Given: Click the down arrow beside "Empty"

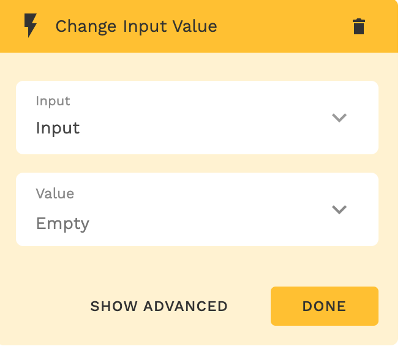Looking at the screenshot, I should tap(339, 209).
